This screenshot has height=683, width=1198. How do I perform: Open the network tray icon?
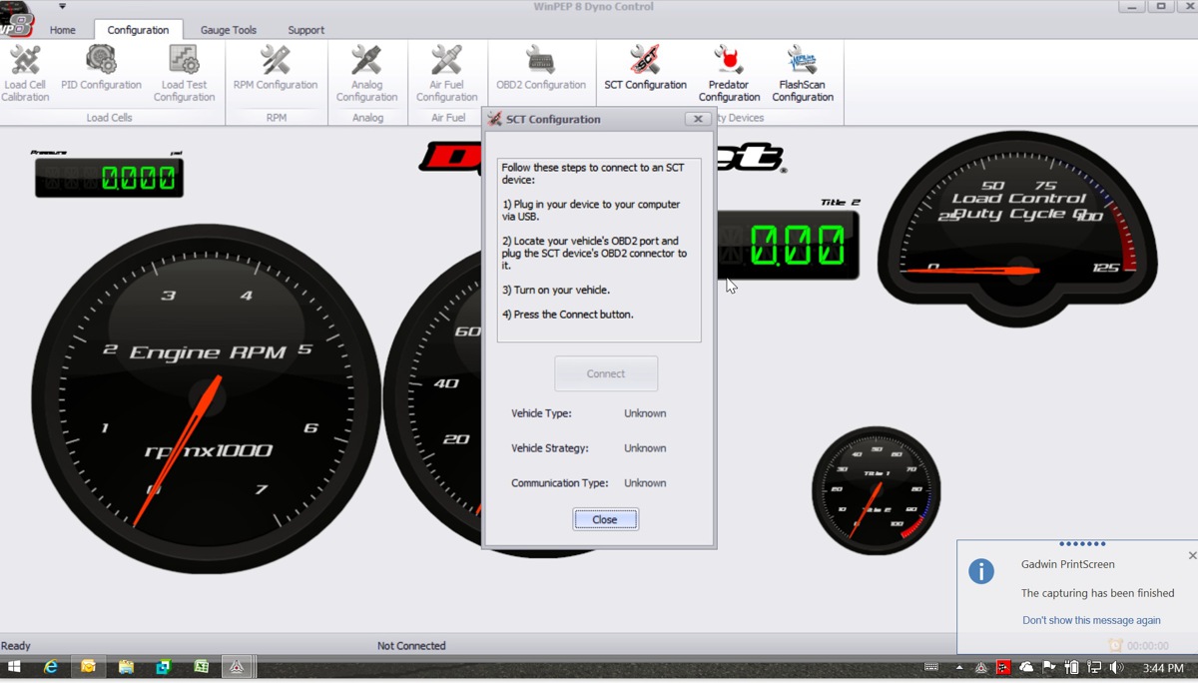coord(1094,667)
